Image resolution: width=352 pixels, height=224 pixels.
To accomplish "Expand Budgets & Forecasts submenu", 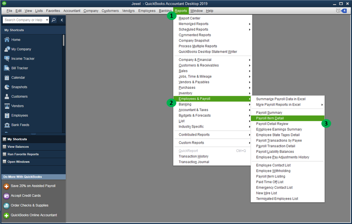I will coord(249,116).
